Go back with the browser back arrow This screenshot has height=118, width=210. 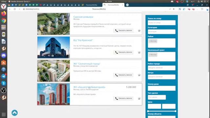click(x=10, y=9)
